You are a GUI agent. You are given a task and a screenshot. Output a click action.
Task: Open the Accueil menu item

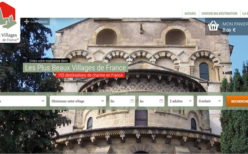coord(190,14)
